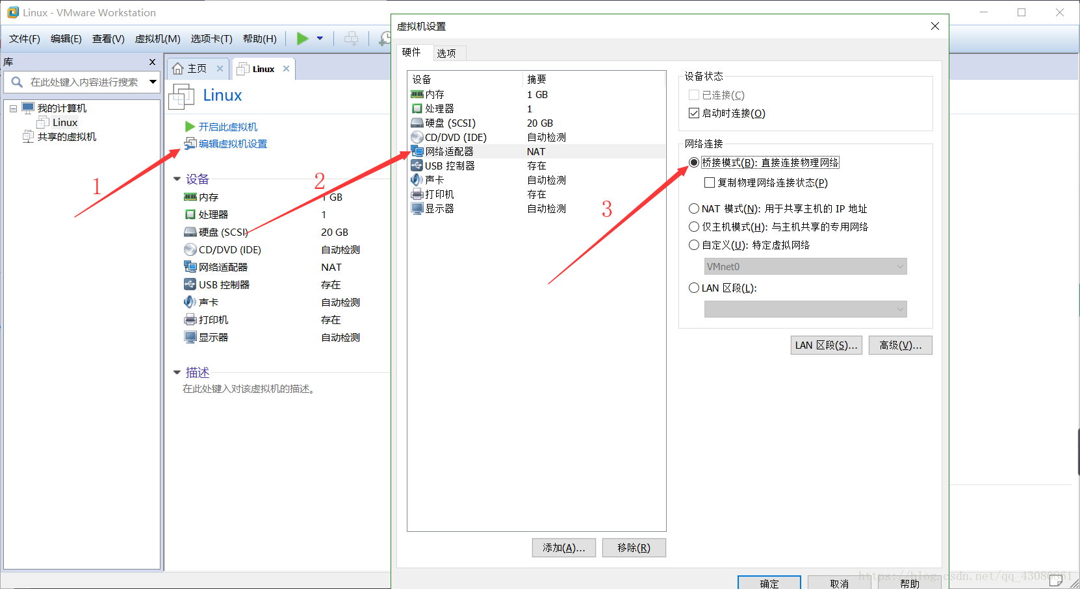
Task: Click the 网络适配器 icon in main window
Action: [x=190, y=267]
